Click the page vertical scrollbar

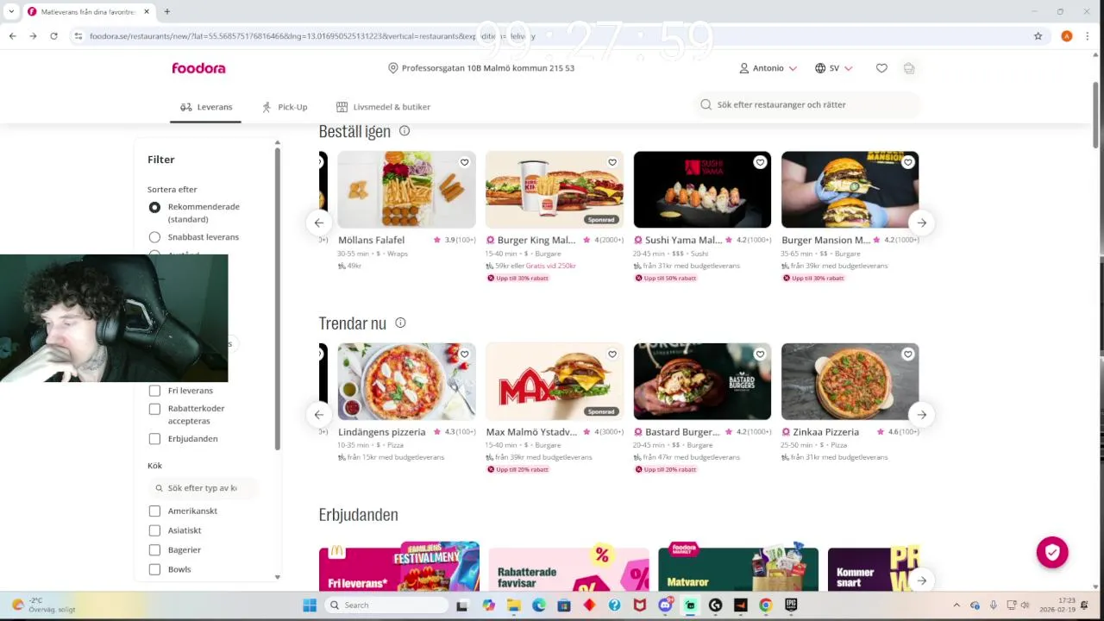point(1096,116)
